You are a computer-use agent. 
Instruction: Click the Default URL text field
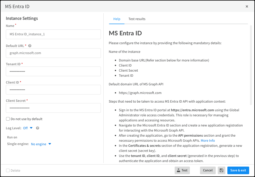(x=53, y=53)
